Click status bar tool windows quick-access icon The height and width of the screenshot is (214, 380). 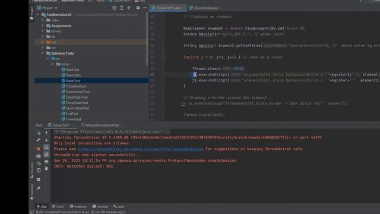tap(31, 212)
